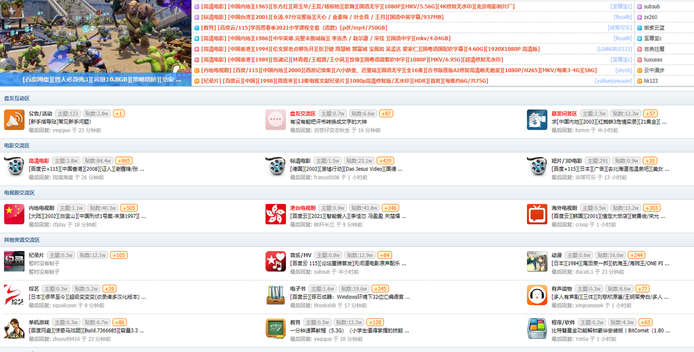Open the Das Jesus Video latest post
This screenshot has height=352, width=694.
[x=346, y=168]
